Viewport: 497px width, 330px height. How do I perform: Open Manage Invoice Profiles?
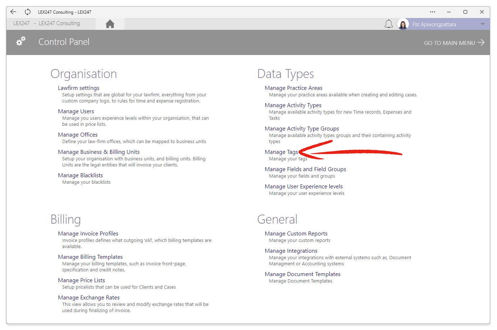(x=88, y=234)
